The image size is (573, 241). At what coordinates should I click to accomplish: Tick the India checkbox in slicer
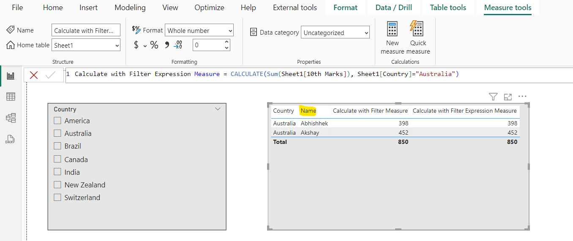pyautogui.click(x=58, y=172)
